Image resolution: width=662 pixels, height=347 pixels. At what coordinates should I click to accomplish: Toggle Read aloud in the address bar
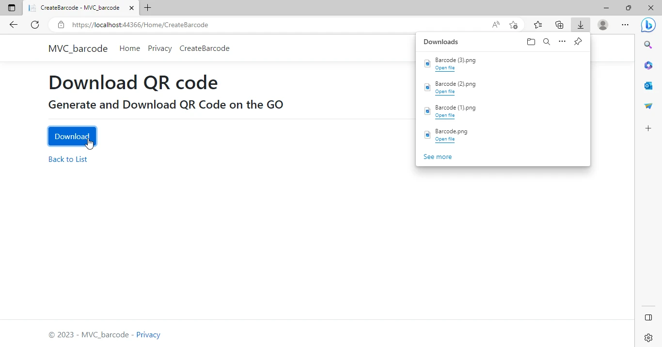tap(496, 25)
